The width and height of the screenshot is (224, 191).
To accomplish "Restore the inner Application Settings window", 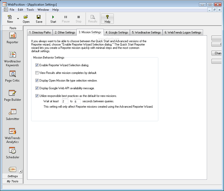I will coord(215,10).
